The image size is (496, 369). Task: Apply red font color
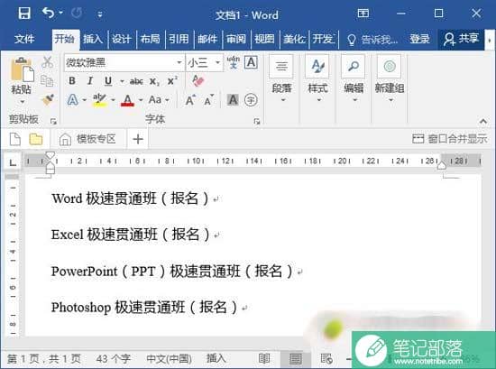(127, 100)
